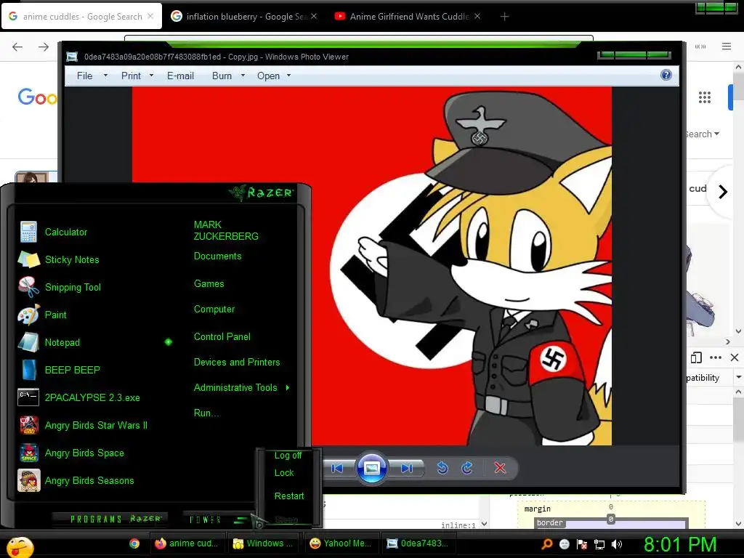Close the inflation blueberry tab
This screenshot has height=558, width=744.
pos(314,16)
